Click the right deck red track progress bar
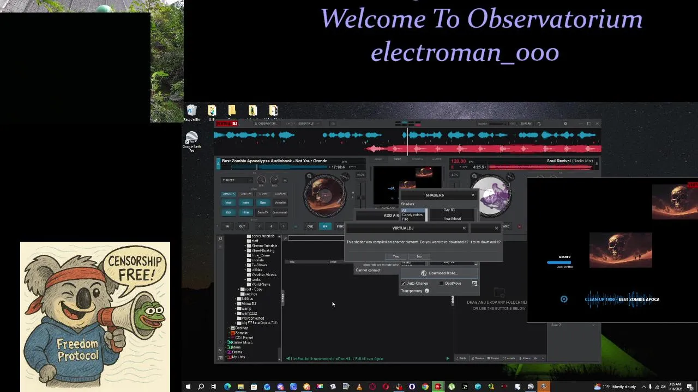This screenshot has width=698, height=392. [540, 167]
